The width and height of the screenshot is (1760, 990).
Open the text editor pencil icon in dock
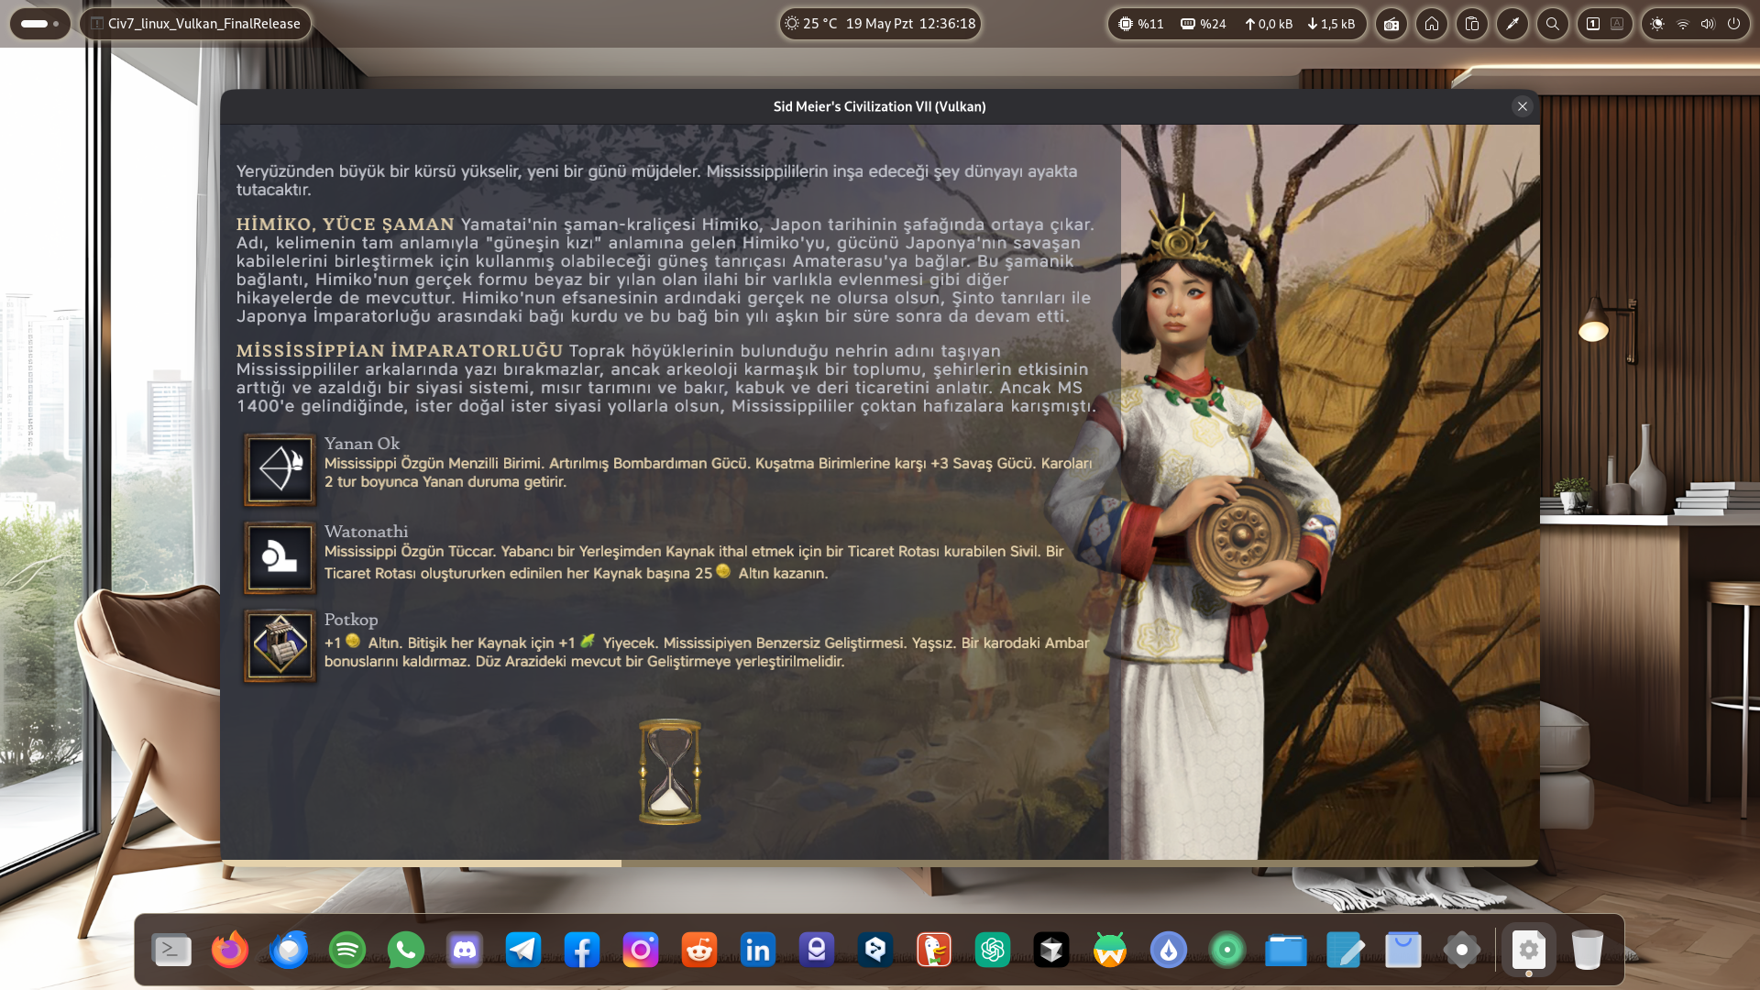coord(1345,951)
